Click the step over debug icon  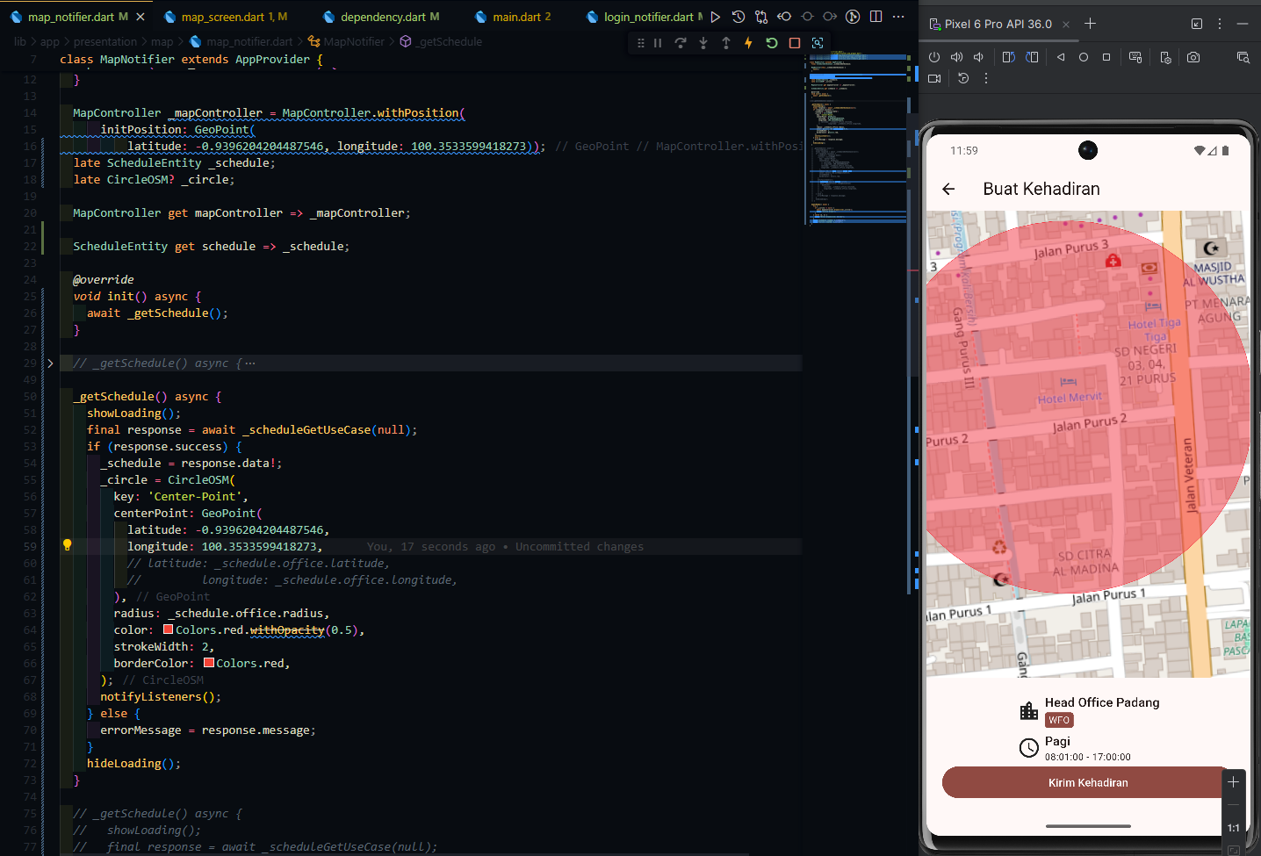(x=681, y=42)
